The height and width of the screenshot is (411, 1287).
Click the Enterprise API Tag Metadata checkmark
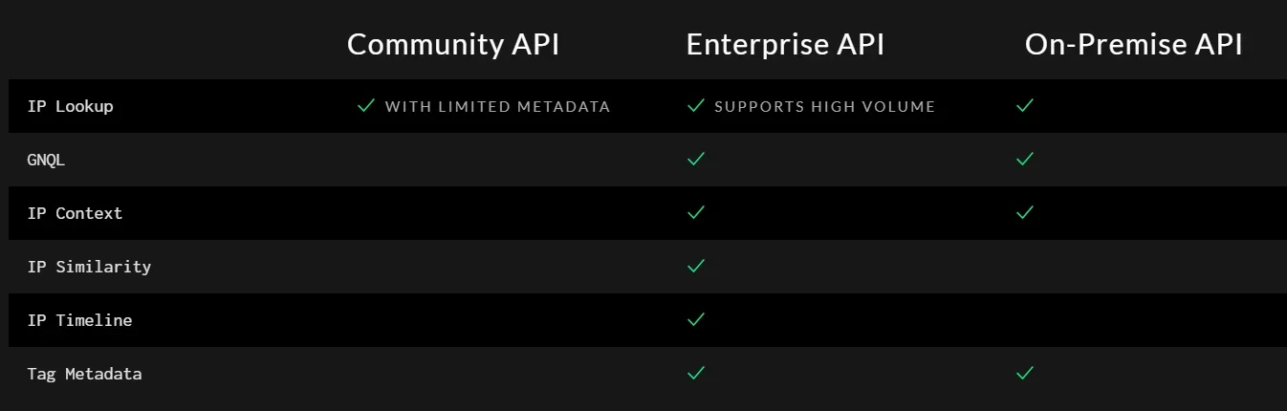(696, 373)
